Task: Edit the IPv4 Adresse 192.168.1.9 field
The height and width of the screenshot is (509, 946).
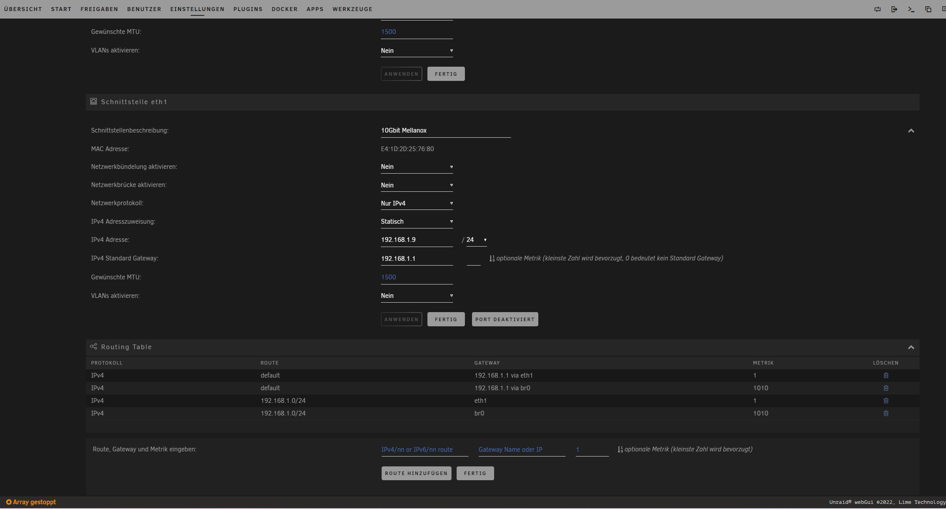Action: click(417, 240)
